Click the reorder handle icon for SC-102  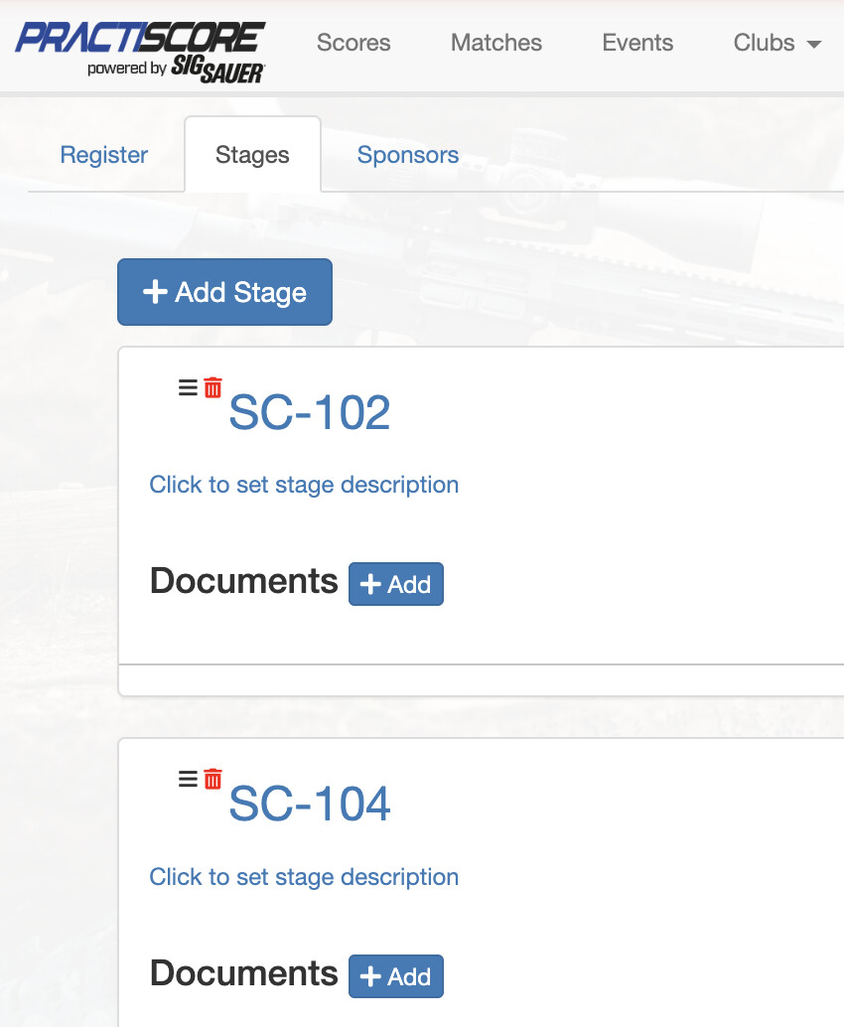(x=188, y=387)
